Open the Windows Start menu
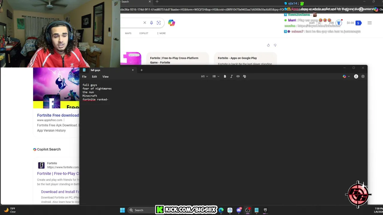Image resolution: width=383 pixels, height=215 pixels. pyautogui.click(x=122, y=210)
